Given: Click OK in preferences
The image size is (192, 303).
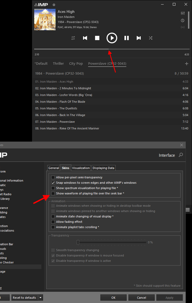Looking at the screenshot, I should coord(113,298).
